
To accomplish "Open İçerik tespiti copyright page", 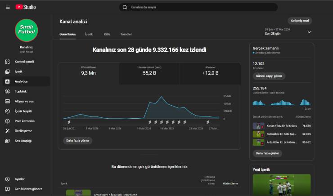I will coord(23,111).
